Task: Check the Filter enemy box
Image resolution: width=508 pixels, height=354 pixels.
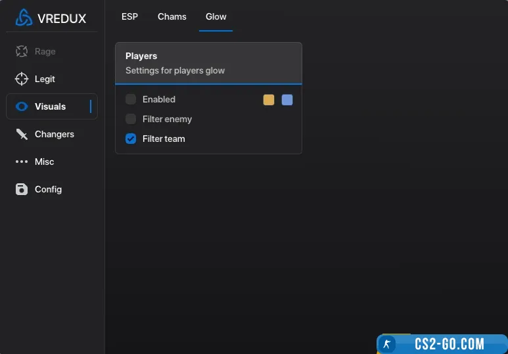Action: click(x=131, y=119)
